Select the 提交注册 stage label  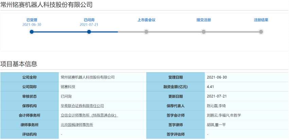tap(204, 20)
